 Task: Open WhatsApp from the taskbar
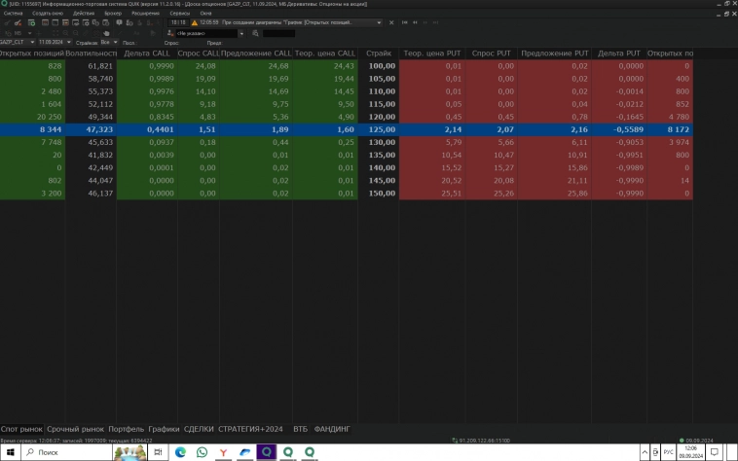tap(203, 452)
